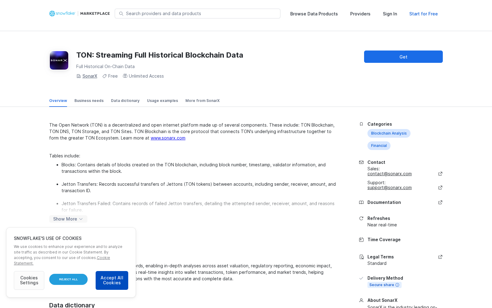The height and width of the screenshot is (308, 492).
Task: Select the Blockchain Analysis category chip
Action: pos(389,133)
